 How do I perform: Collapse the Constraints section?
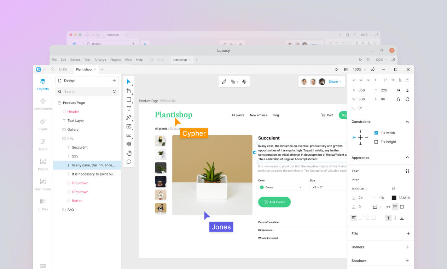tap(407, 122)
